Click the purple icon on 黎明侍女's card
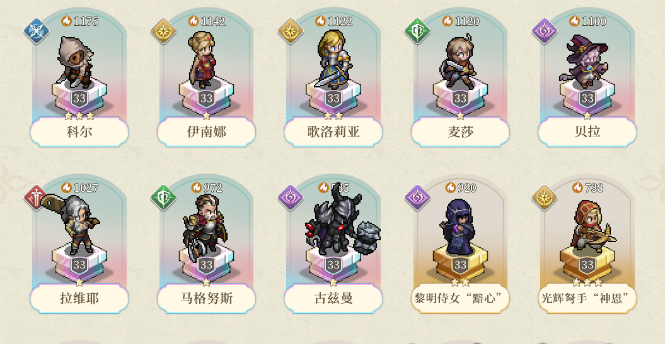Image resolution: width=665 pixels, height=344 pixels. pyautogui.click(x=418, y=197)
